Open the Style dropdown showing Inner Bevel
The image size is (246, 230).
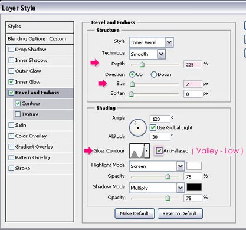pos(151,42)
